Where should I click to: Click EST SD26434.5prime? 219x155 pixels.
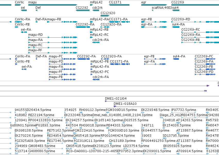(x=38, y=110)
